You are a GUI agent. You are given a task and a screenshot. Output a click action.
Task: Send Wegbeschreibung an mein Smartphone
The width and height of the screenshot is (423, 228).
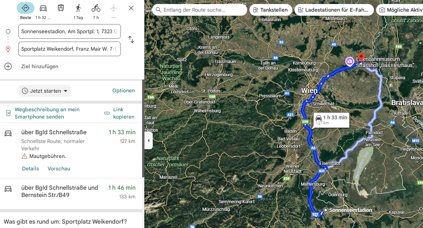47,113
